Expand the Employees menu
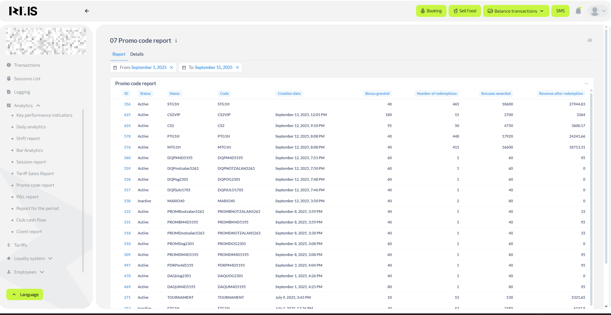Image resolution: width=611 pixels, height=315 pixels. [42, 272]
